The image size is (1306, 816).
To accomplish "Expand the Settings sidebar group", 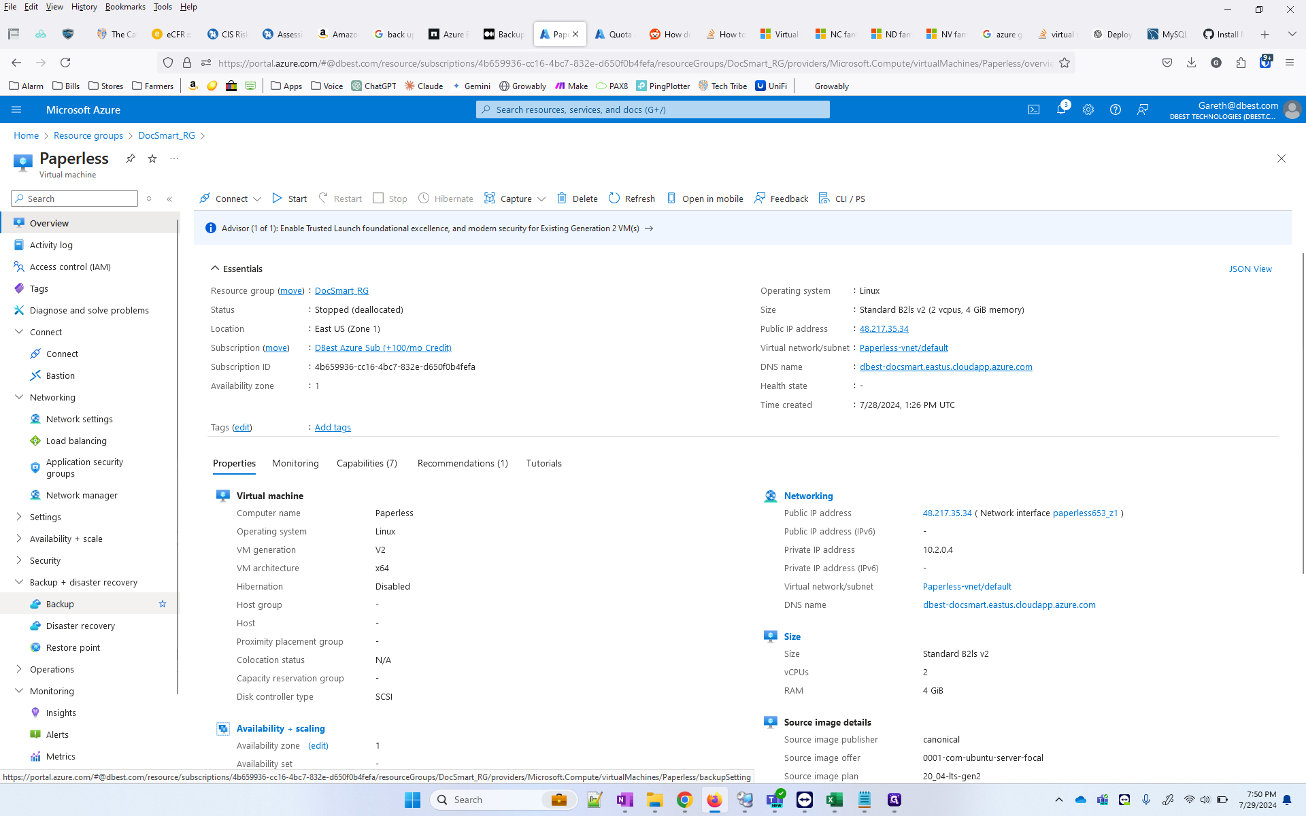I will (19, 517).
